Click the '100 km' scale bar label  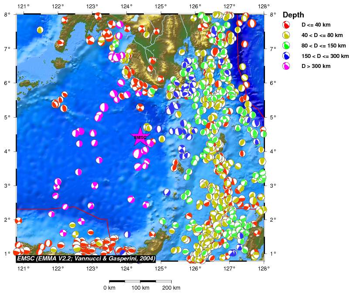[139, 288]
